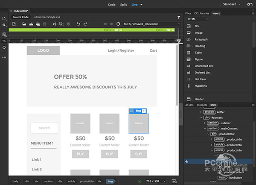Collapse the div #content node in DOM tree
Viewport: 256px width, 185px height.
[201, 117]
